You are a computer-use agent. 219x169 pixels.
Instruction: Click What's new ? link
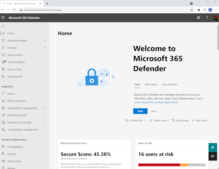(x=159, y=120)
